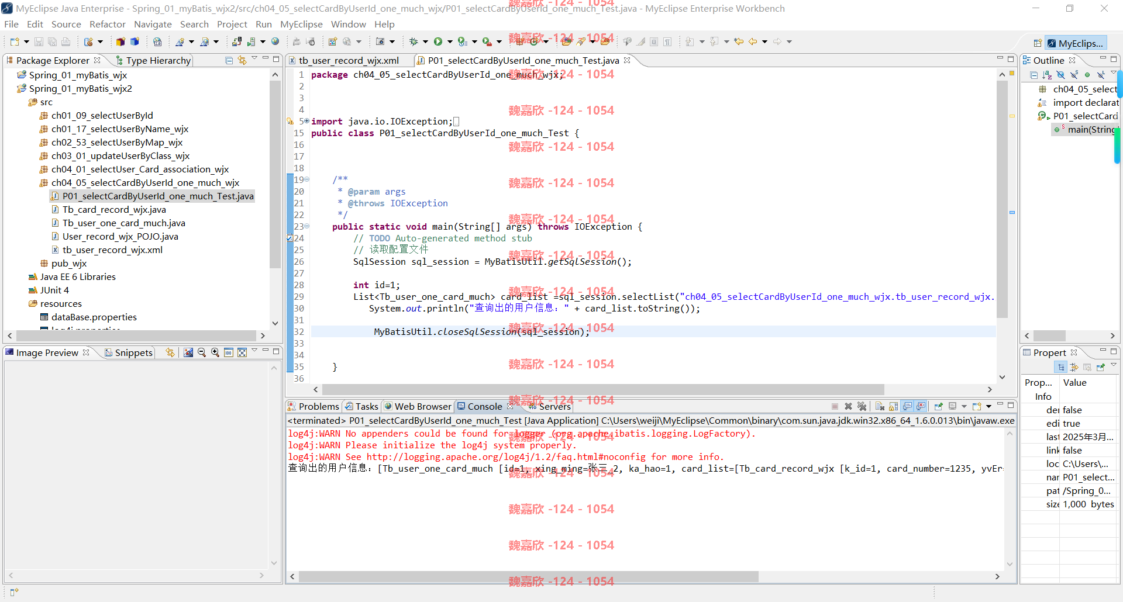Run the program with green Run icon

[438, 41]
